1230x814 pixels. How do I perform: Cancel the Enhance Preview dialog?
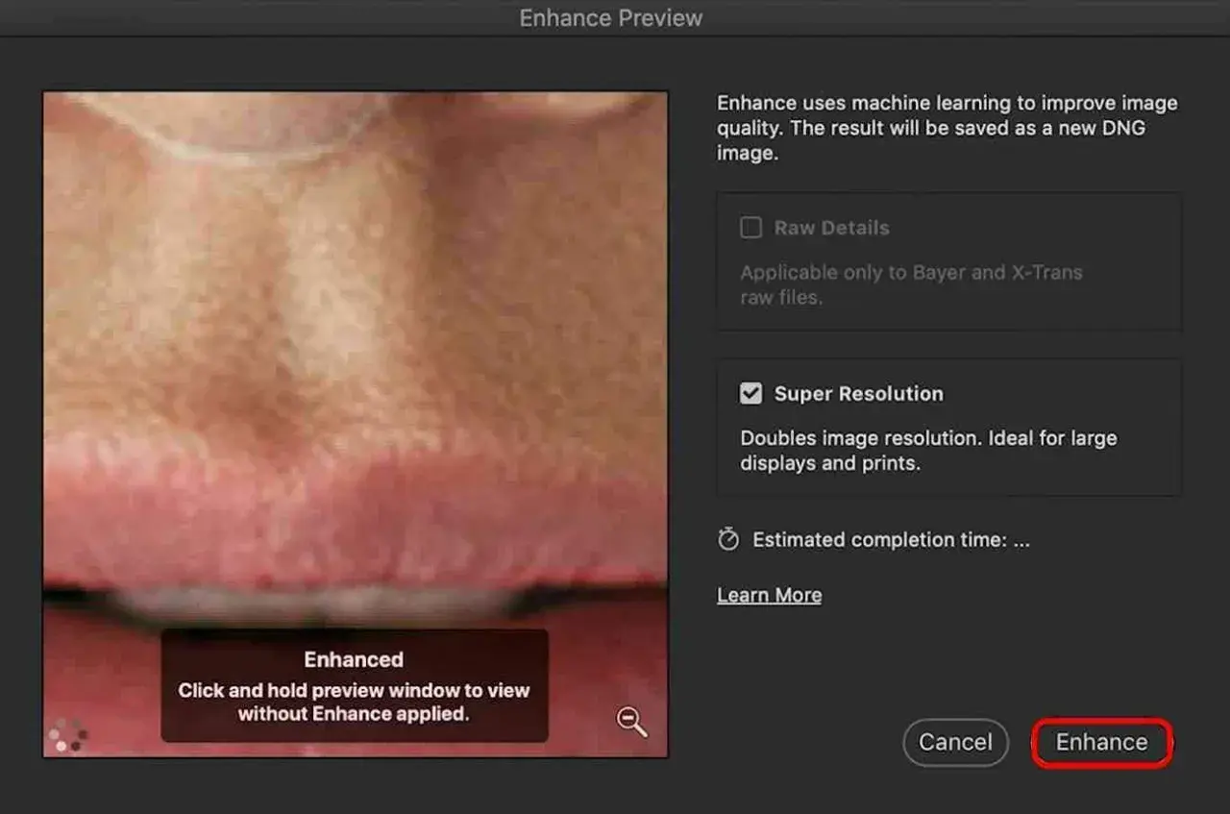click(955, 743)
